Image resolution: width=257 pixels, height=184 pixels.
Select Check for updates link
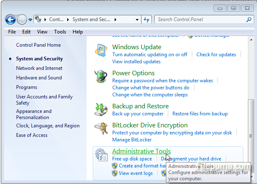point(216,55)
